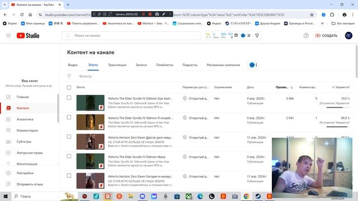
Task: Select checkbox for Oblivion Я скорей short
Action: tap(69, 117)
